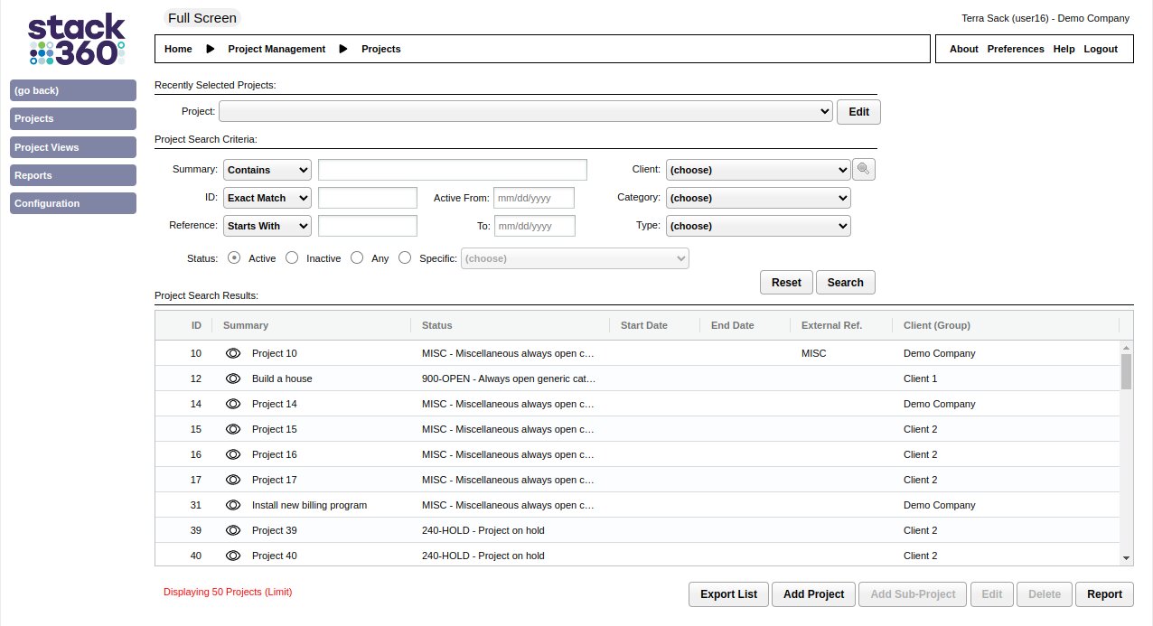Click the eye icon for Project 10
This screenshot has width=1153, height=626.
click(233, 353)
